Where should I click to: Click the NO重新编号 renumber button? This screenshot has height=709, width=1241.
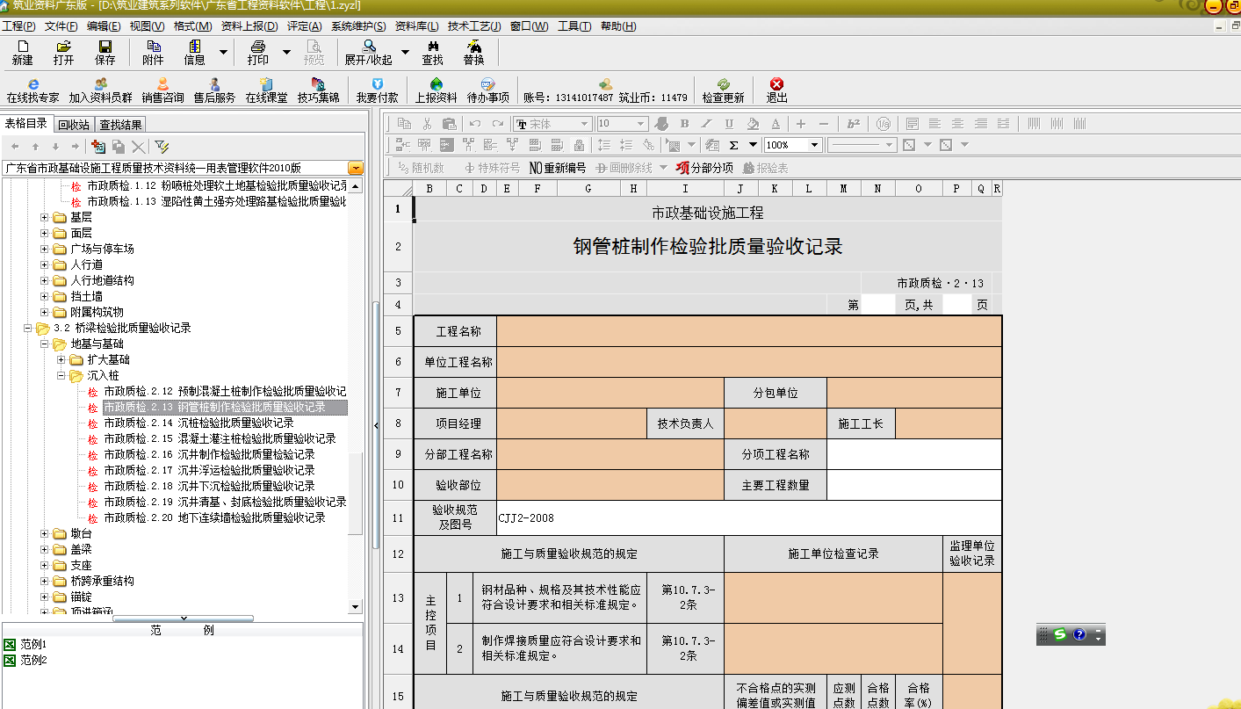tap(558, 167)
